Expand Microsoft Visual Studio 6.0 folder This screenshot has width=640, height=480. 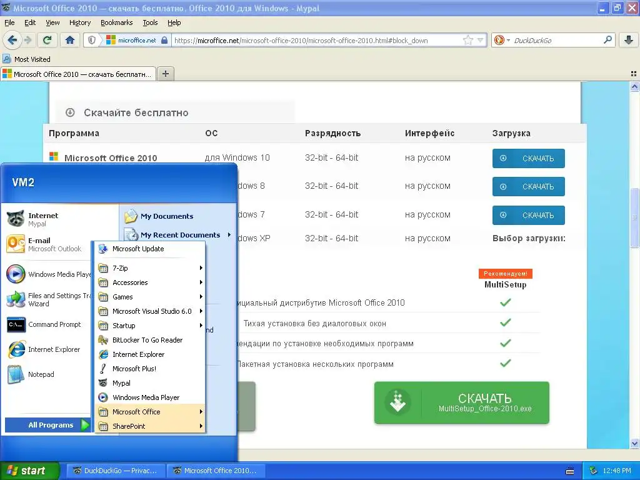pyautogui.click(x=150, y=311)
